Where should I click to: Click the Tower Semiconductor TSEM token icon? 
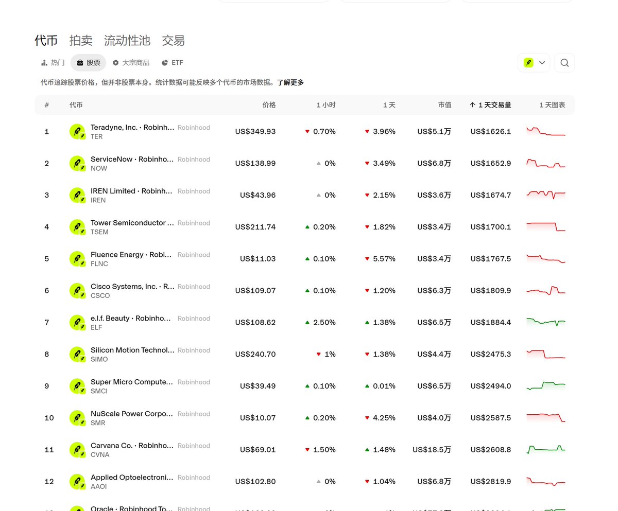(x=77, y=227)
